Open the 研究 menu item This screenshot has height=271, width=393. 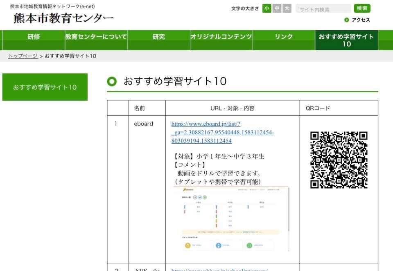[x=159, y=40]
